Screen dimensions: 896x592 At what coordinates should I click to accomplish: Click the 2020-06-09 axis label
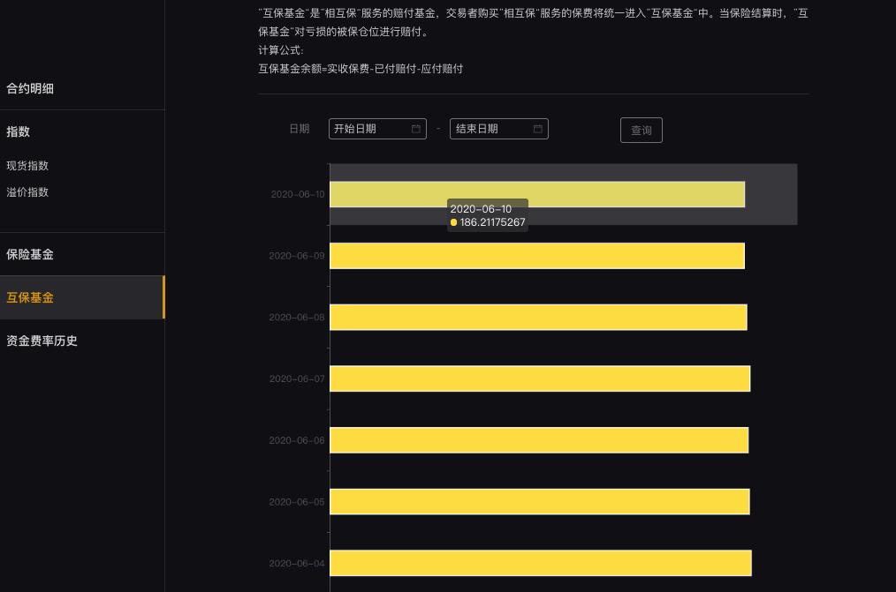[x=297, y=256]
